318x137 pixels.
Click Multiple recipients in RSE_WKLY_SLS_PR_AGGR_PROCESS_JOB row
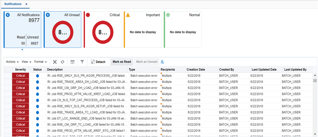click(167, 76)
